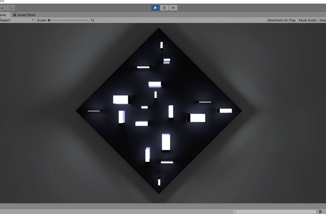
Task: Open the Aspect ratio dropdown
Action: [x=17, y=20]
